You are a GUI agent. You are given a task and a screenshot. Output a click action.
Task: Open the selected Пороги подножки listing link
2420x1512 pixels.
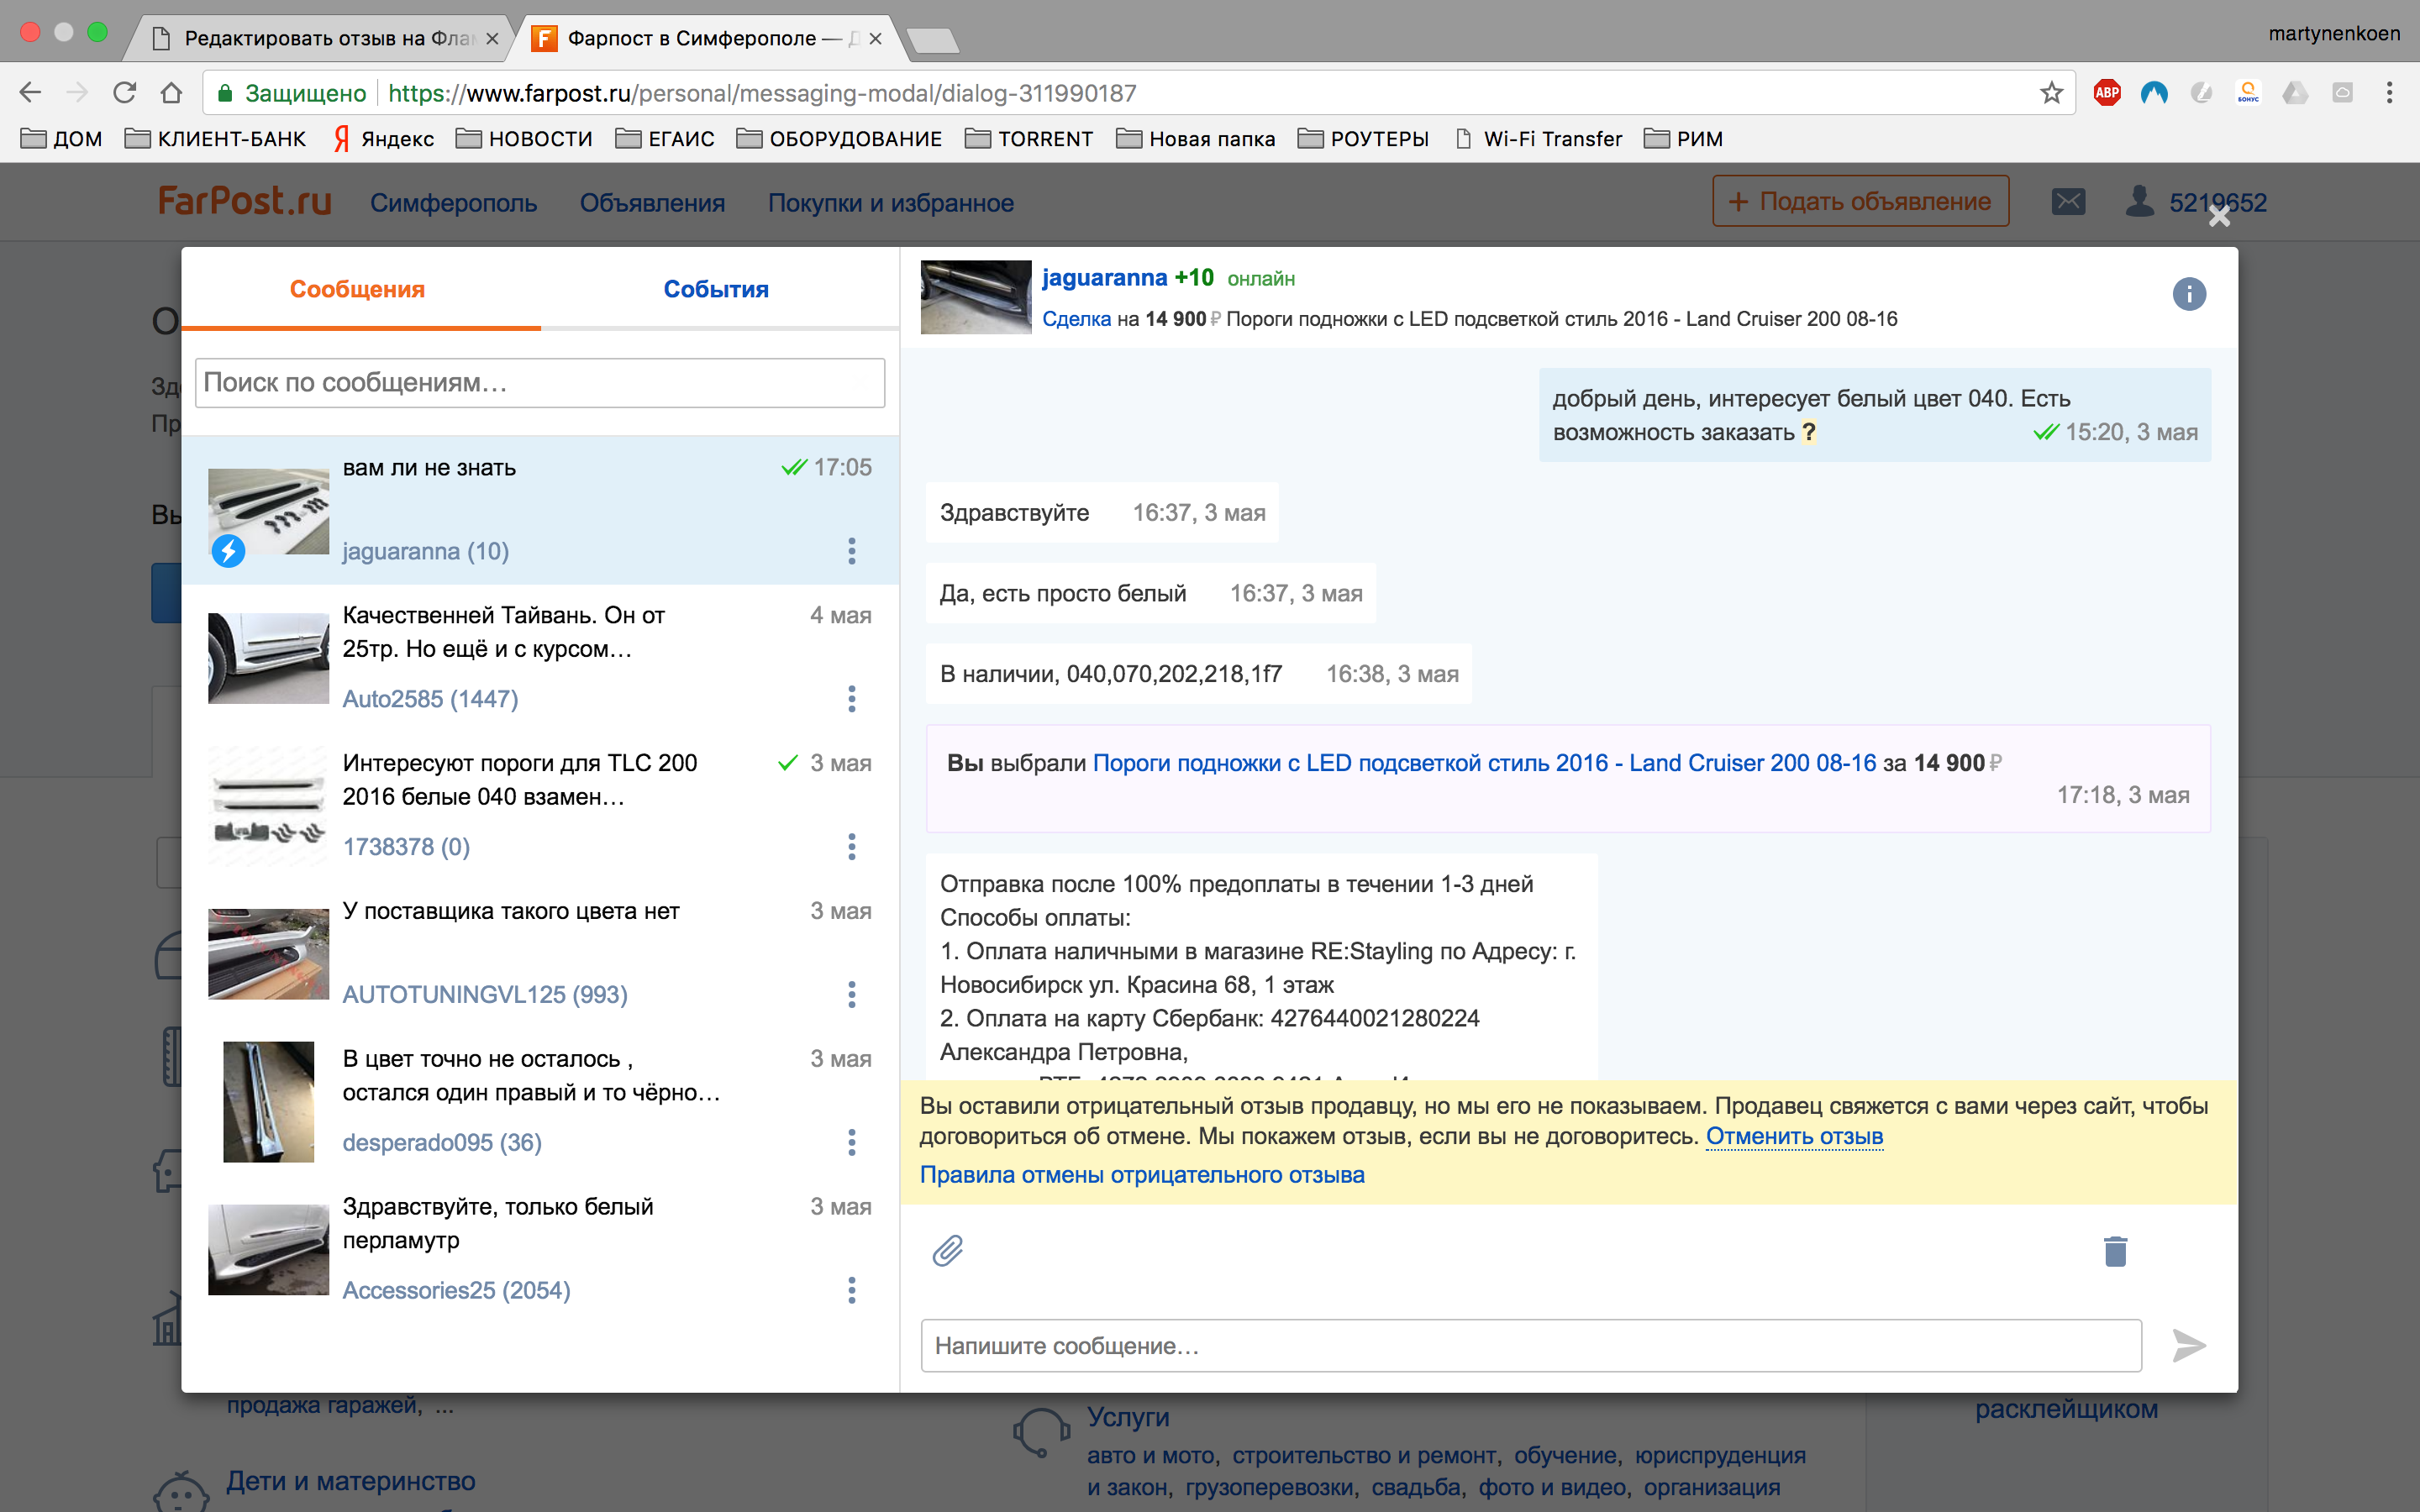1484,763
